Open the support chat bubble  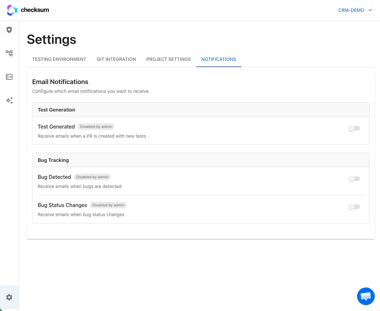pos(366,296)
